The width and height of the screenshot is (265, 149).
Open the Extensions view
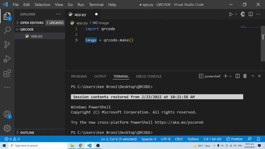[7, 73]
